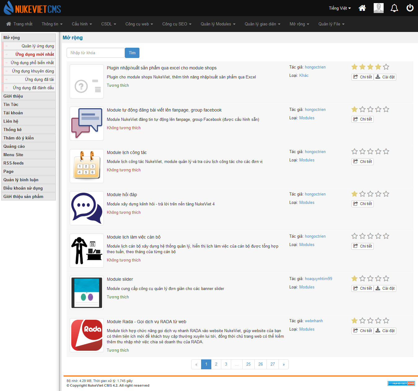Go to pagination page 2
The width and height of the screenshot is (418, 391).
click(216, 364)
